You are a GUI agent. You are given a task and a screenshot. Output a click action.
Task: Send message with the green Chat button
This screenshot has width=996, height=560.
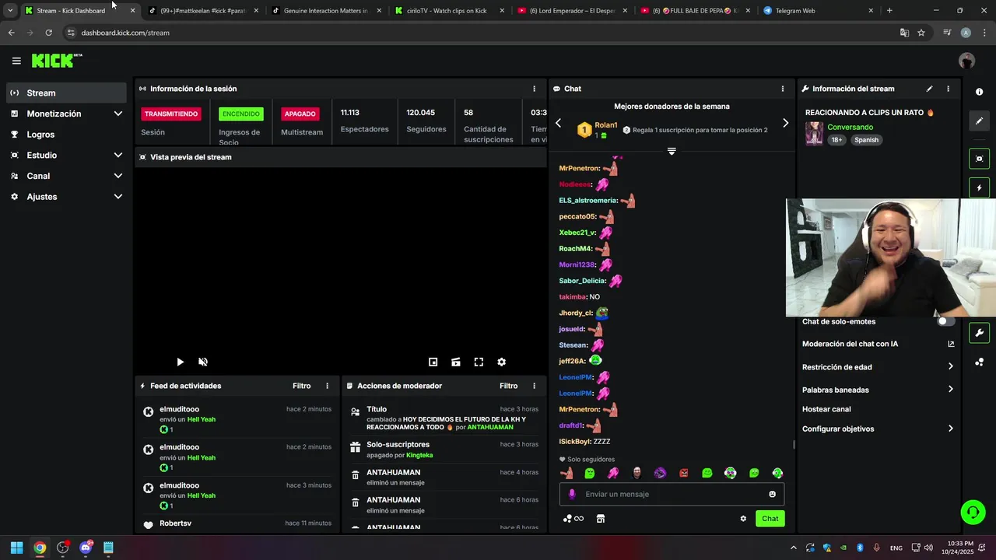770,519
